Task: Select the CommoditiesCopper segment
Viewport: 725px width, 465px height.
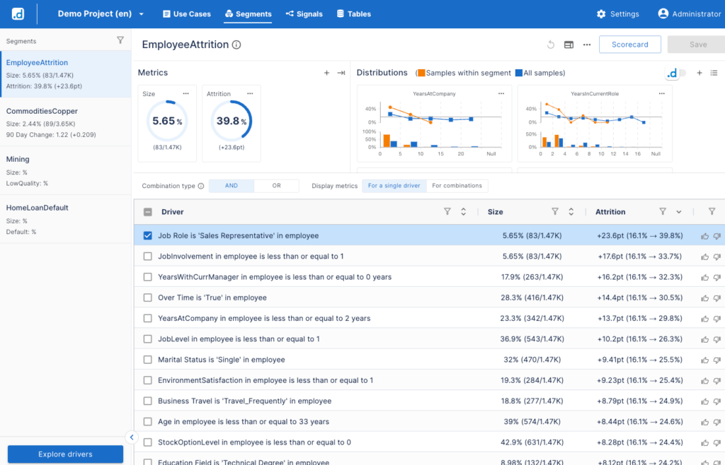Action: click(64, 119)
